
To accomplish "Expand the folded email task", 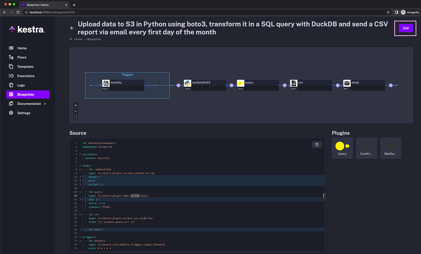I will 80,229.
